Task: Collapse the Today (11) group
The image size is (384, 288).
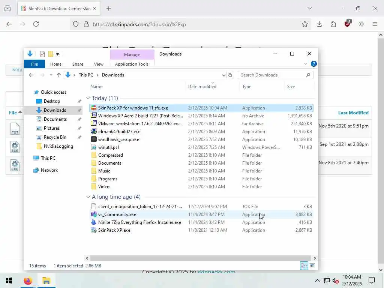Action: [88, 98]
